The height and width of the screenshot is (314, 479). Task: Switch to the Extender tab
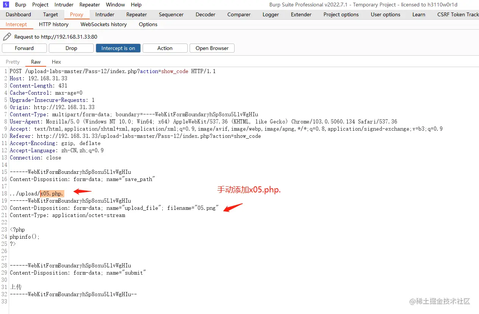[301, 14]
